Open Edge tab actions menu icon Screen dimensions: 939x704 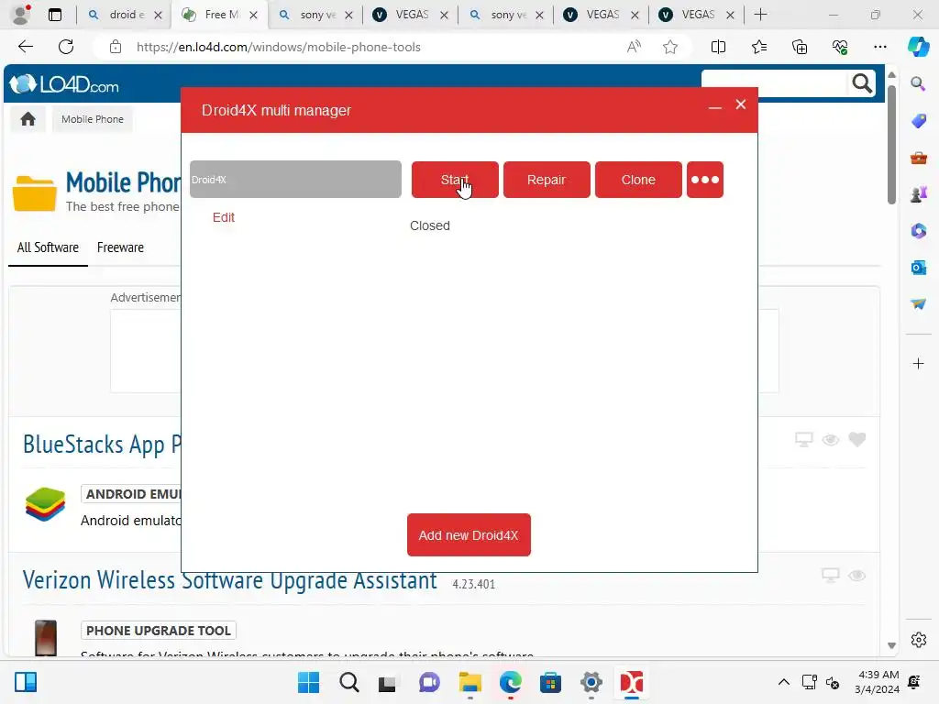[x=55, y=15]
